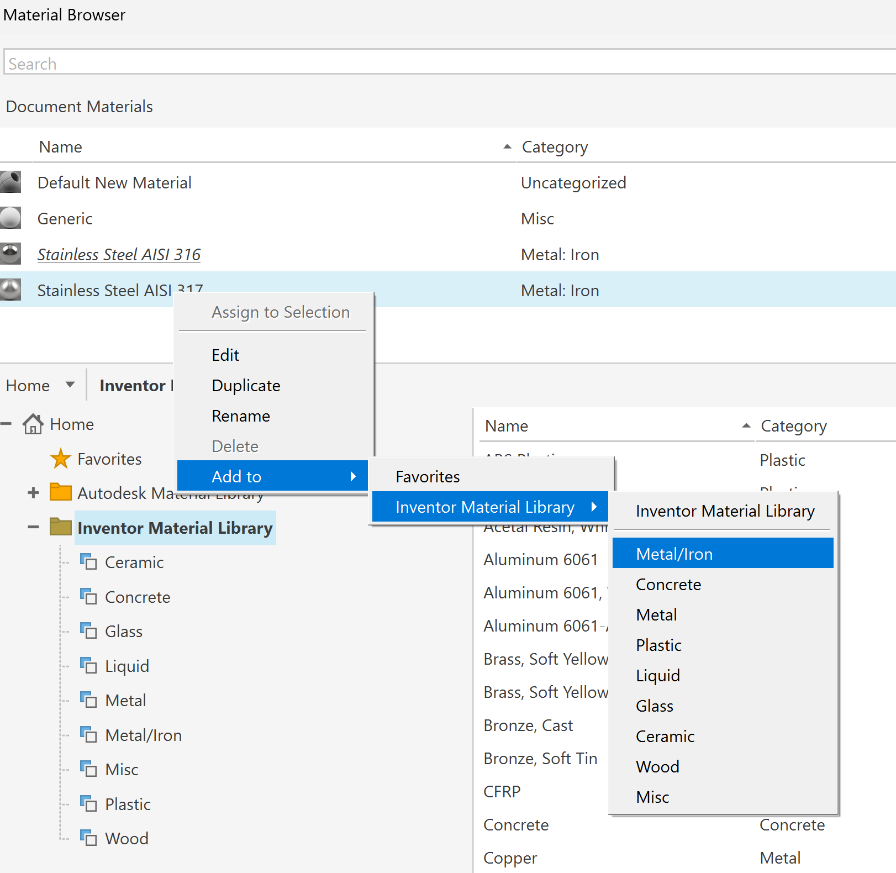Select Bronze, Soft Tin in library list

point(541,758)
